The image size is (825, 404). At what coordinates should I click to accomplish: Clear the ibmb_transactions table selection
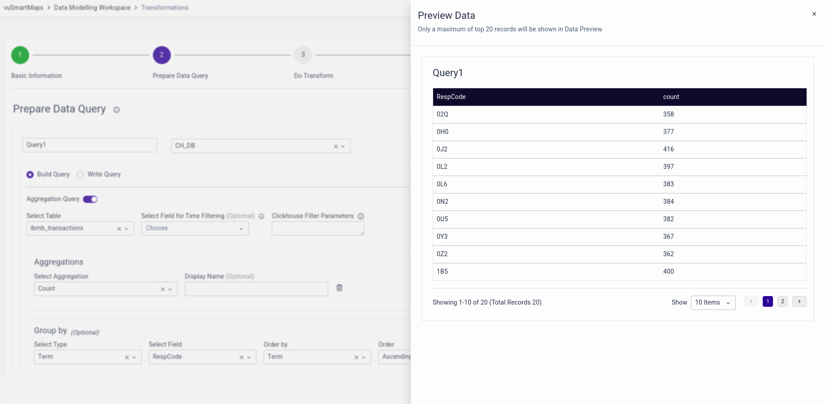click(119, 229)
